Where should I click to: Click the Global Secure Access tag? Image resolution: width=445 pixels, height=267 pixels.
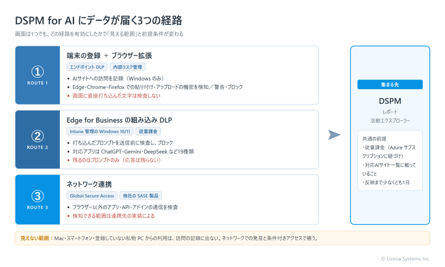pos(92,196)
